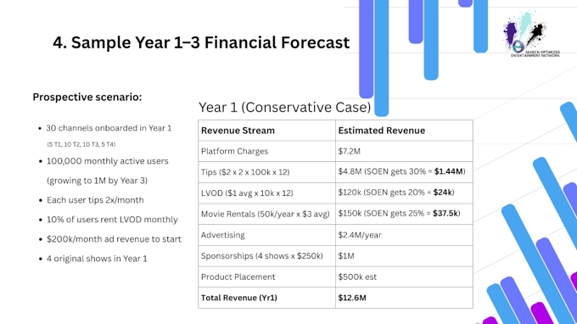Select the Sponsorships row label
The image size is (577, 324).
pos(261,256)
